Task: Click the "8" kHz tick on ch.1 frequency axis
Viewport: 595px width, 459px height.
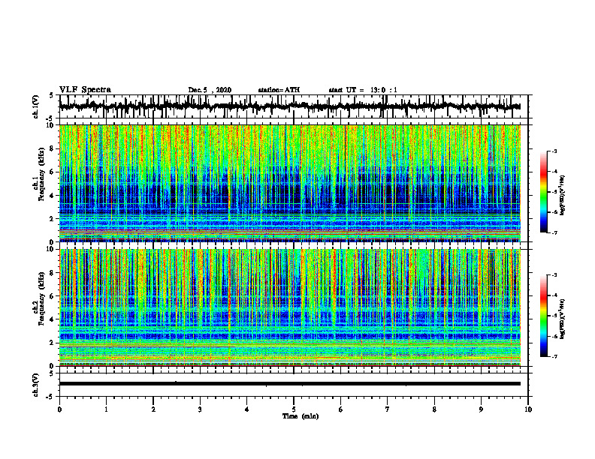Action: click(x=53, y=148)
